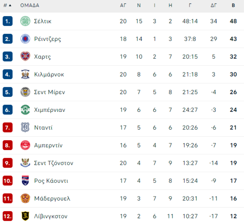Sort standings by ΟΜΑΔΑ column header
This screenshot has width=244, height=223.
click(x=30, y=5)
